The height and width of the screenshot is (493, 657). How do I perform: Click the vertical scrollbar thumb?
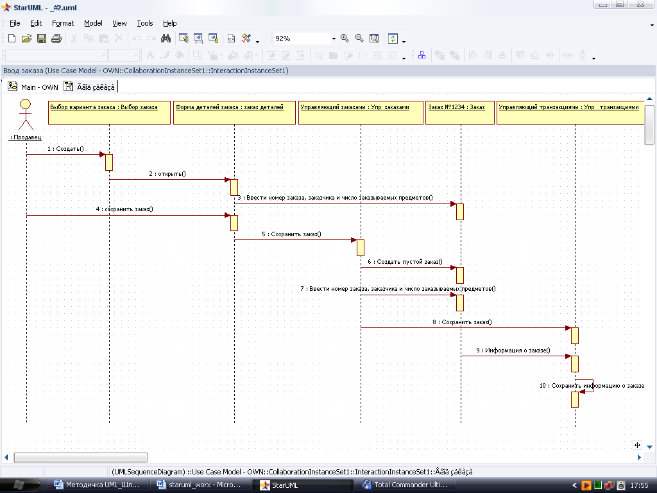[649, 125]
